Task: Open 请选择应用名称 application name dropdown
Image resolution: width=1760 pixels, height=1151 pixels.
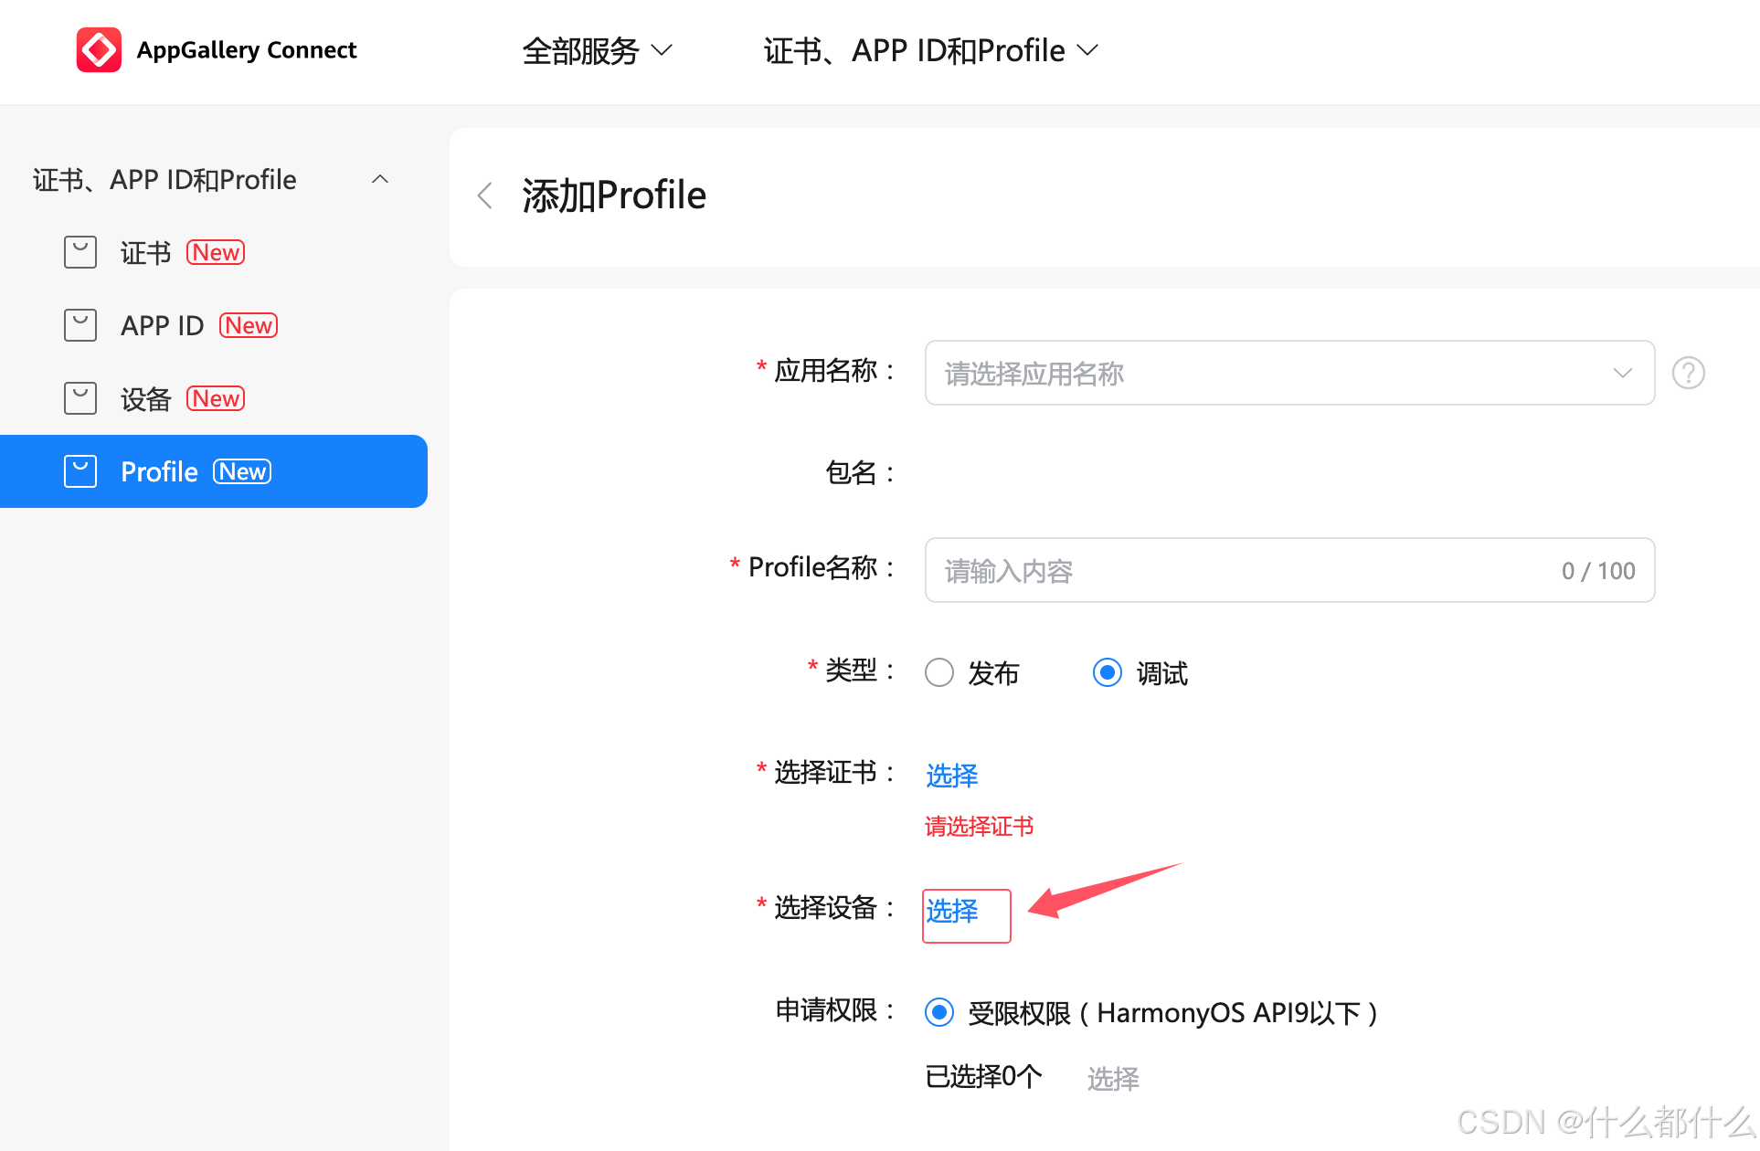Action: pyautogui.click(x=1285, y=375)
